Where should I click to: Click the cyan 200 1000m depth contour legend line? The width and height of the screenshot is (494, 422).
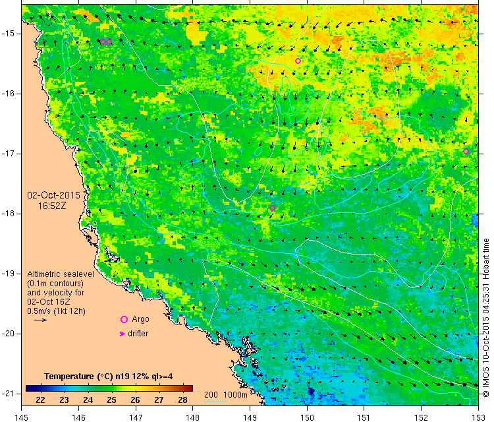[215, 402]
